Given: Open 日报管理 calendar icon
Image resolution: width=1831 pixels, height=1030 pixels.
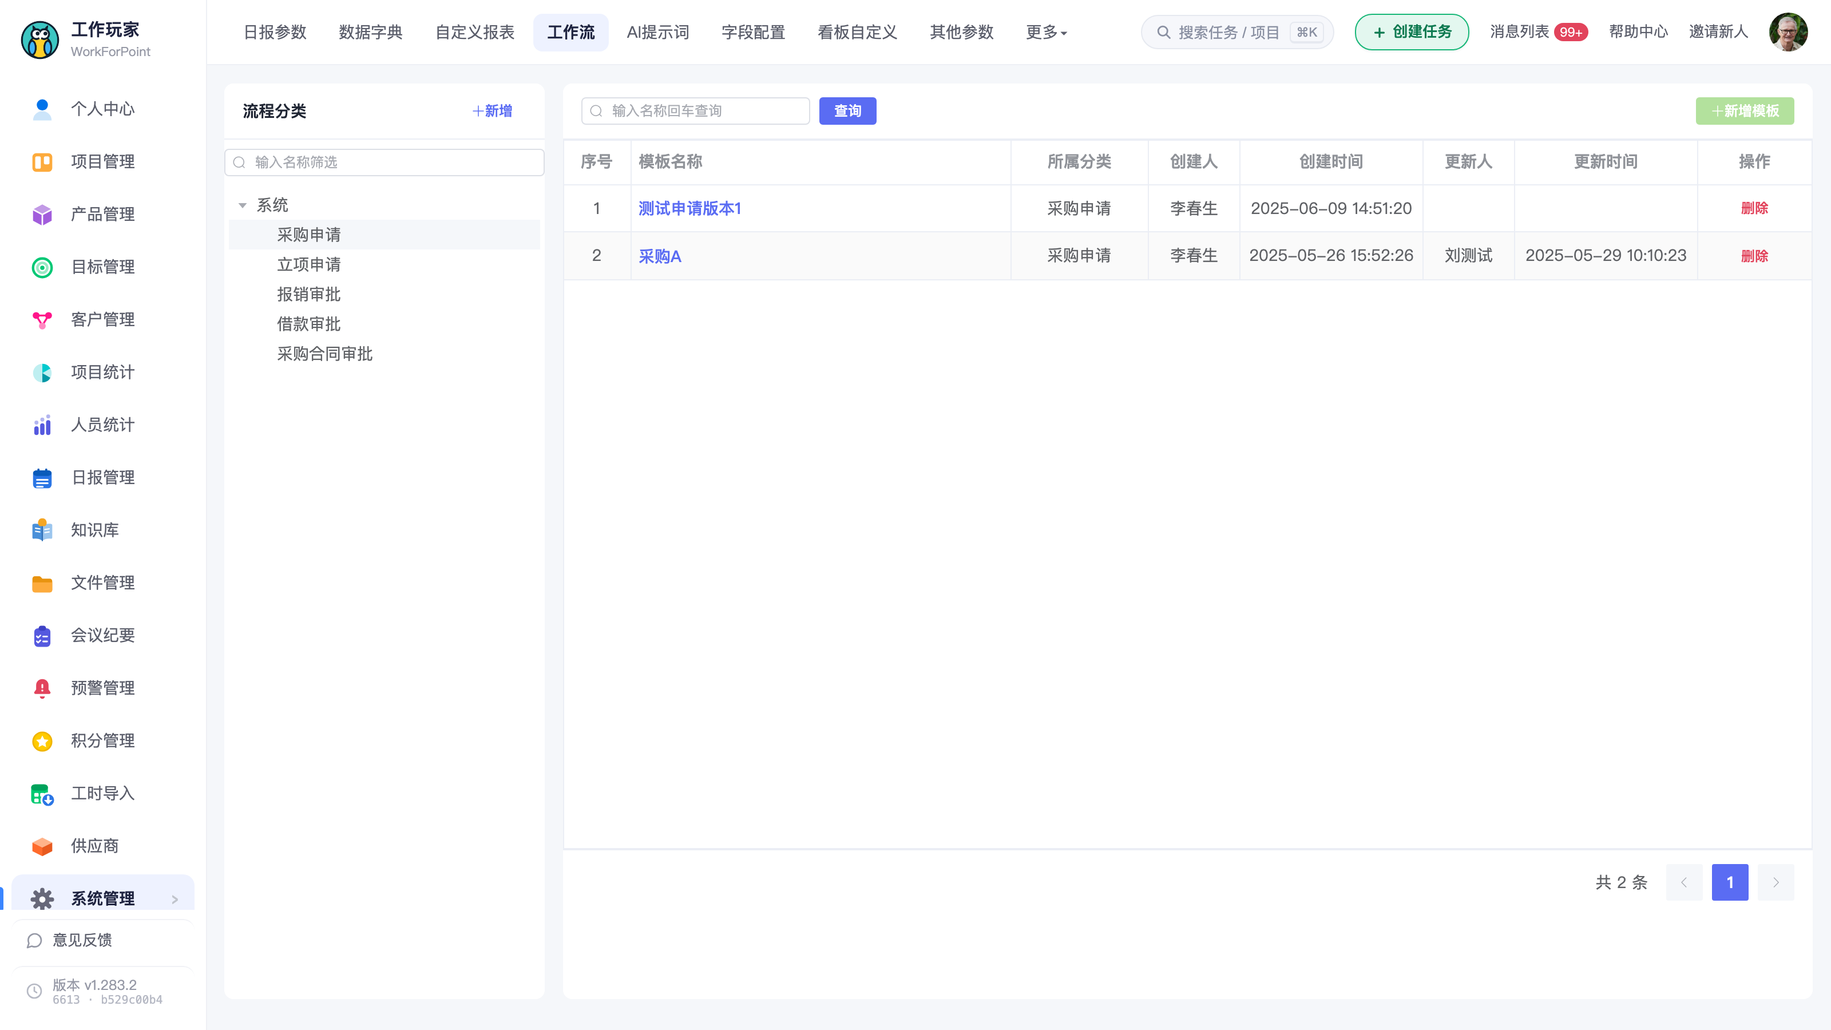Looking at the screenshot, I should click(x=42, y=478).
